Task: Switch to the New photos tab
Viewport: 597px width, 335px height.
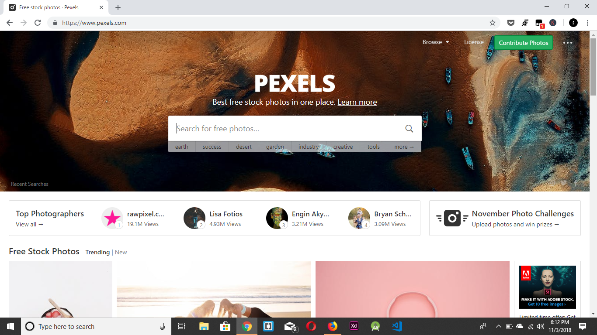Action: [121, 252]
